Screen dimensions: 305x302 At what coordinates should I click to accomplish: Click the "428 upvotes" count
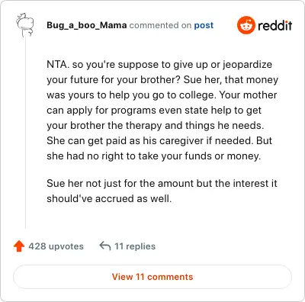[x=56, y=246]
